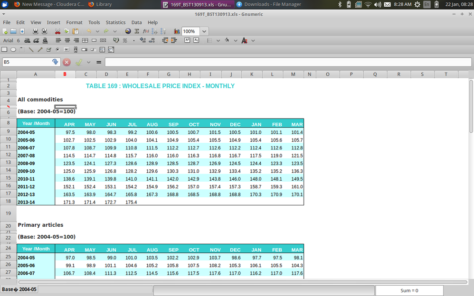Toggle underline text formatting
The image size is (474, 296).
tap(45, 41)
